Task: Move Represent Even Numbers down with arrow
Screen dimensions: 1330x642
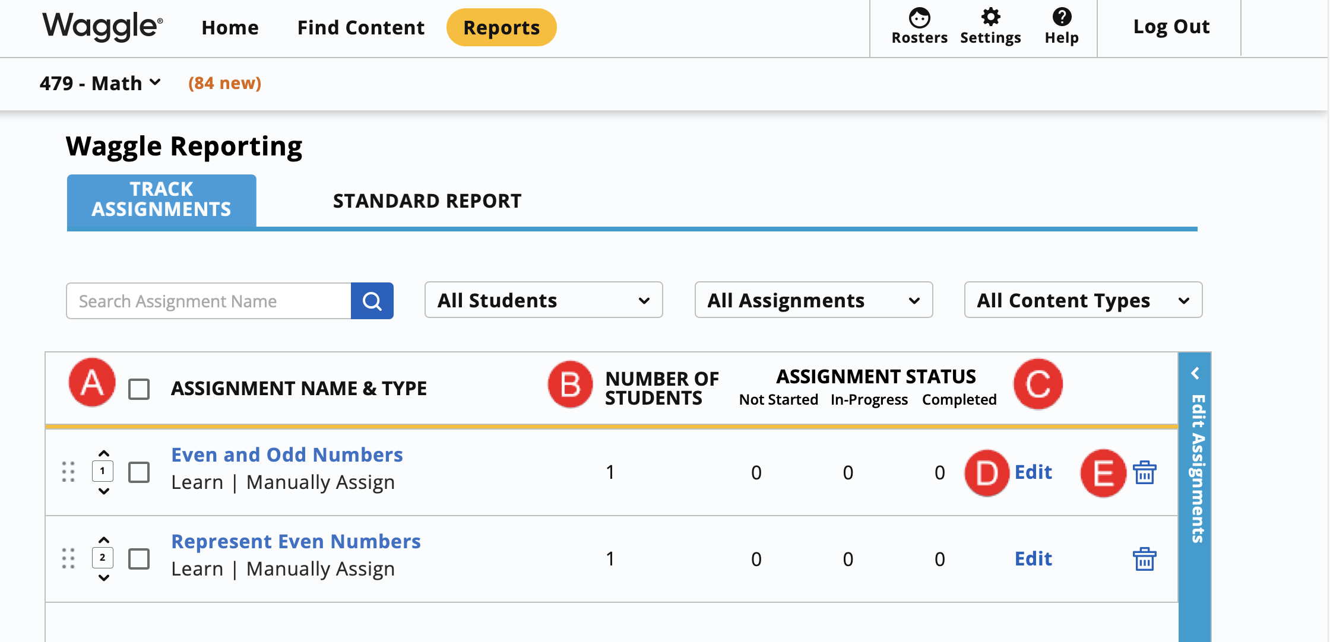Action: pyautogui.click(x=103, y=577)
